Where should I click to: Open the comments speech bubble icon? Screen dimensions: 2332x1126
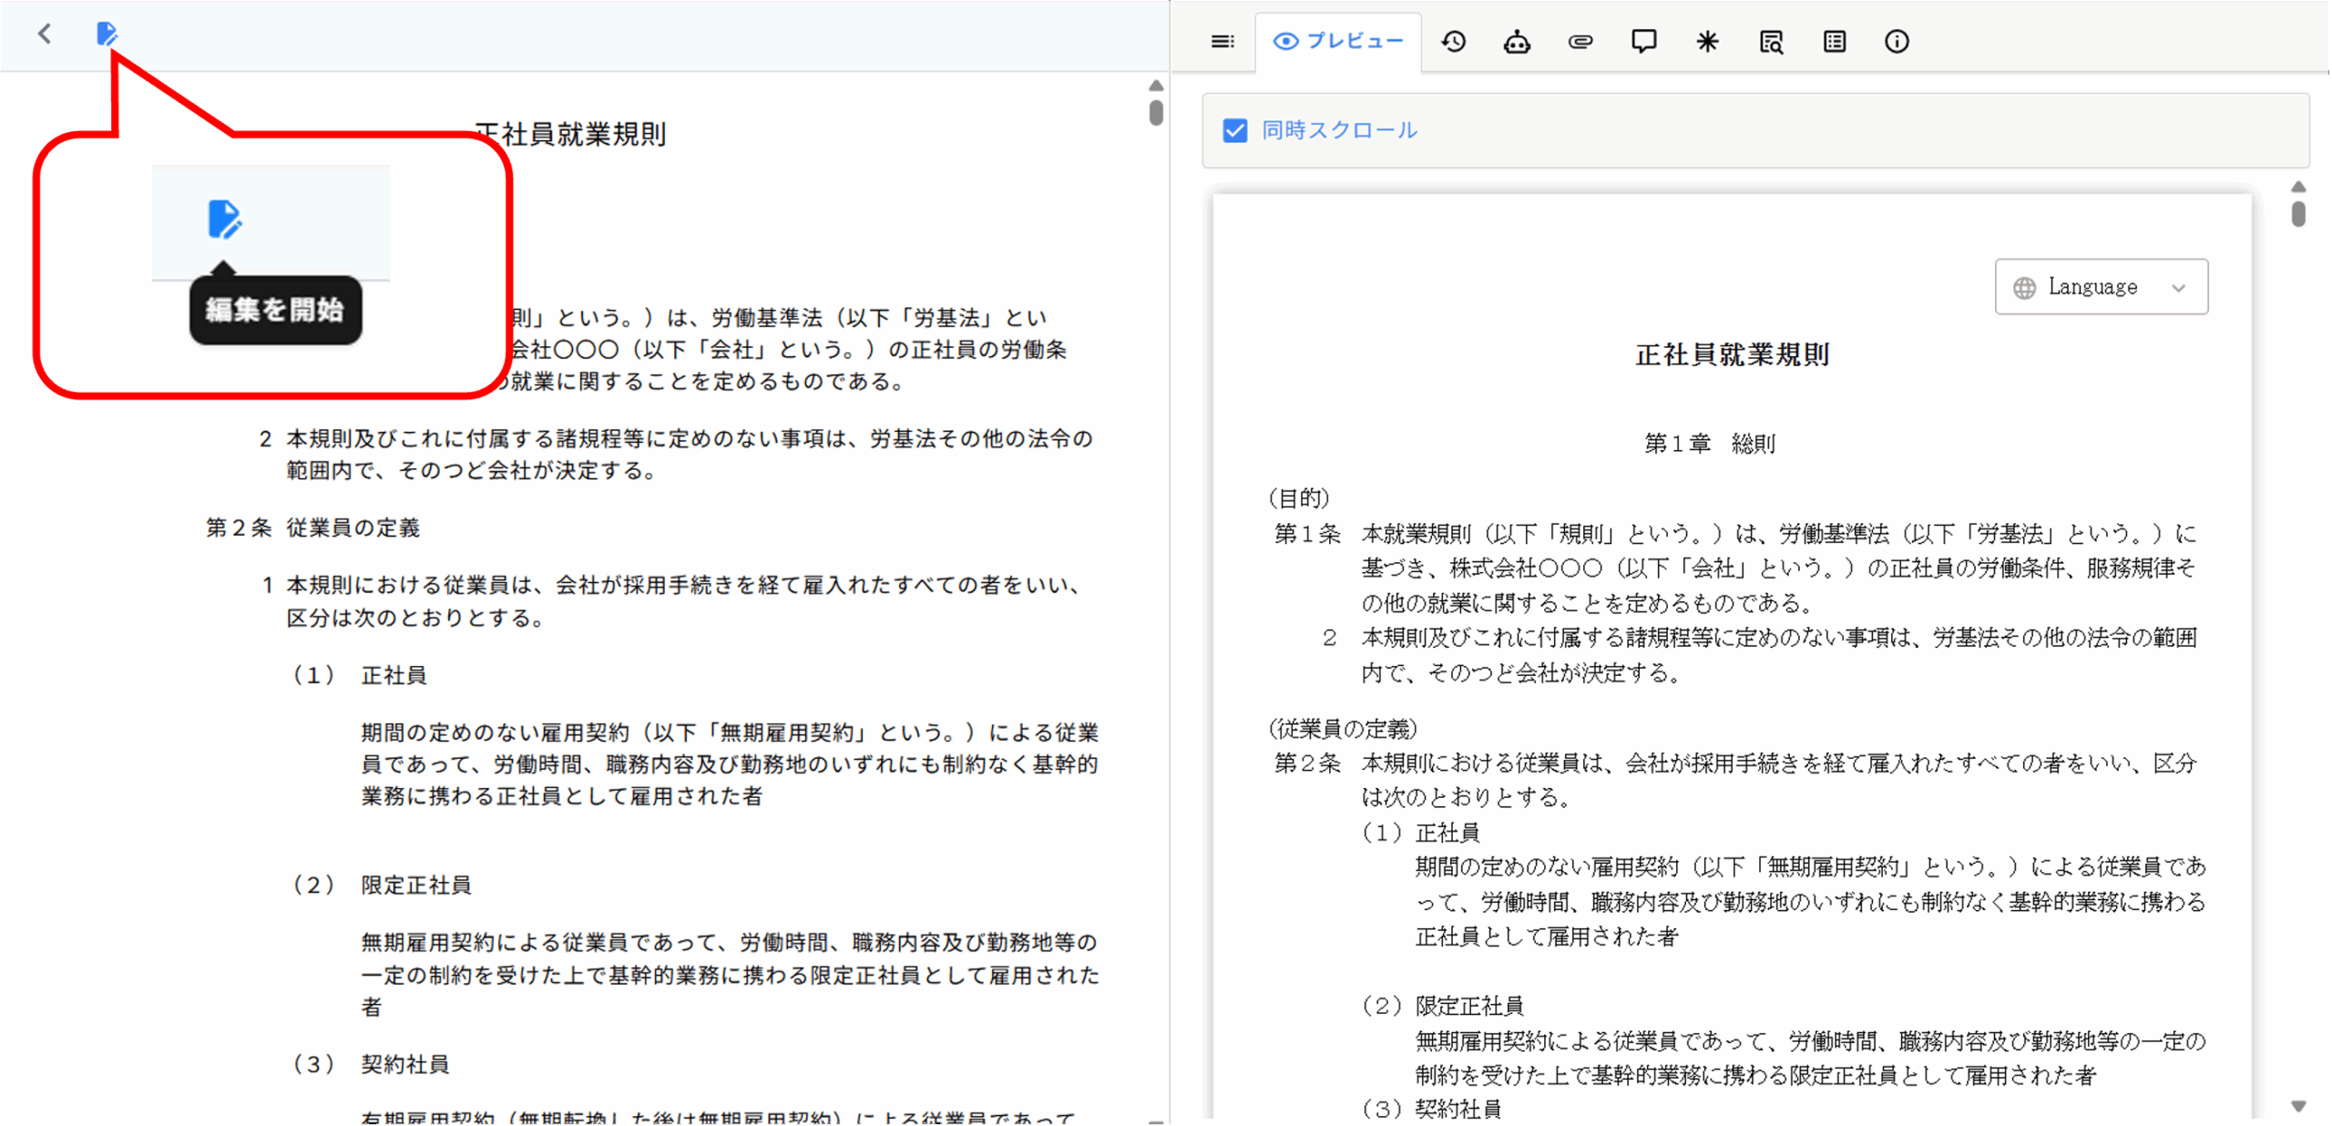coord(1643,41)
